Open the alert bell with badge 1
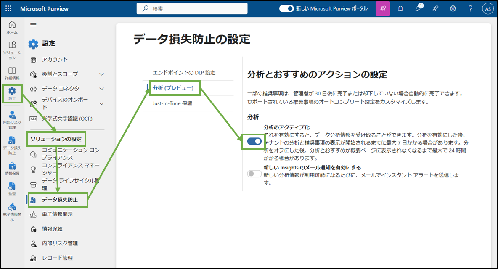This screenshot has width=498, height=269. click(418, 8)
